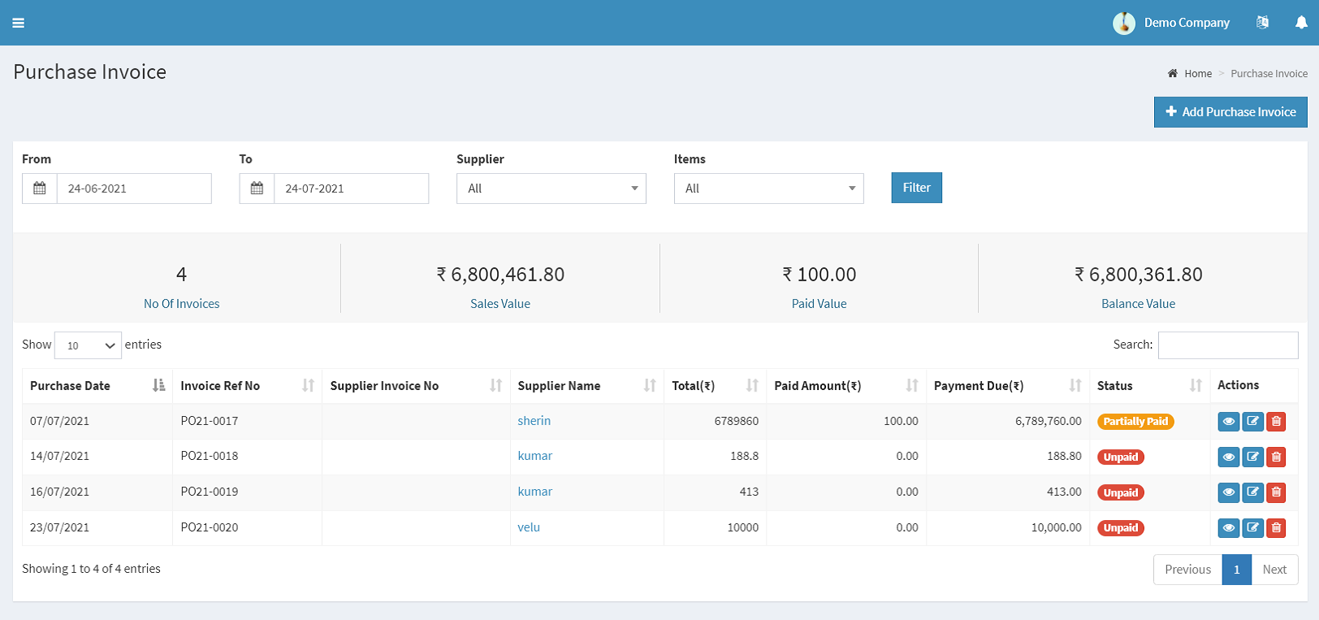Click the language translate icon in header

point(1262,23)
